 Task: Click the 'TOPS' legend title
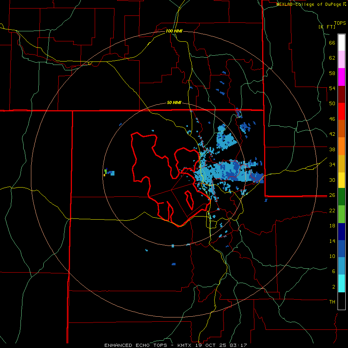point(340,23)
